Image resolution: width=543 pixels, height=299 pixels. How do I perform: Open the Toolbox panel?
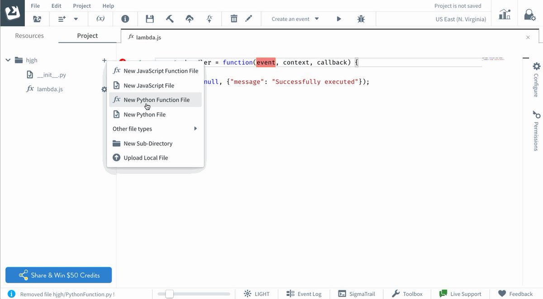[x=407, y=294]
